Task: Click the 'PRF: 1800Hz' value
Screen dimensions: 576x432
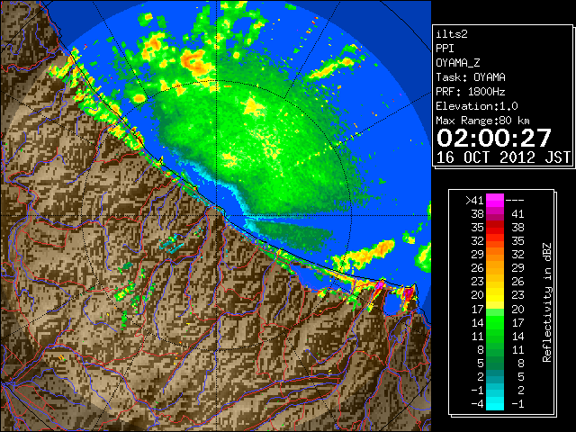Action: (x=471, y=92)
